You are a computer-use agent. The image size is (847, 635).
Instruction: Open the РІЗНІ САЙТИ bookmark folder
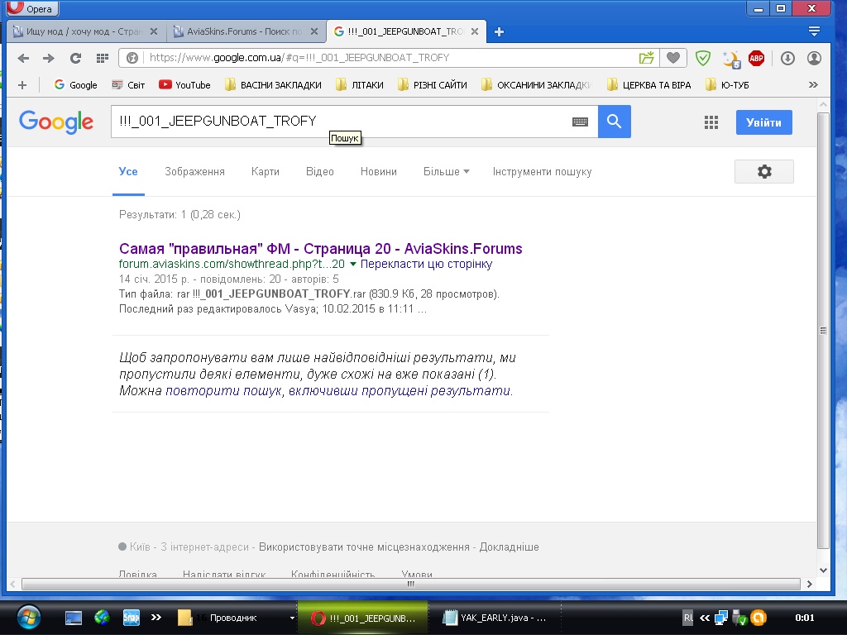pos(432,85)
